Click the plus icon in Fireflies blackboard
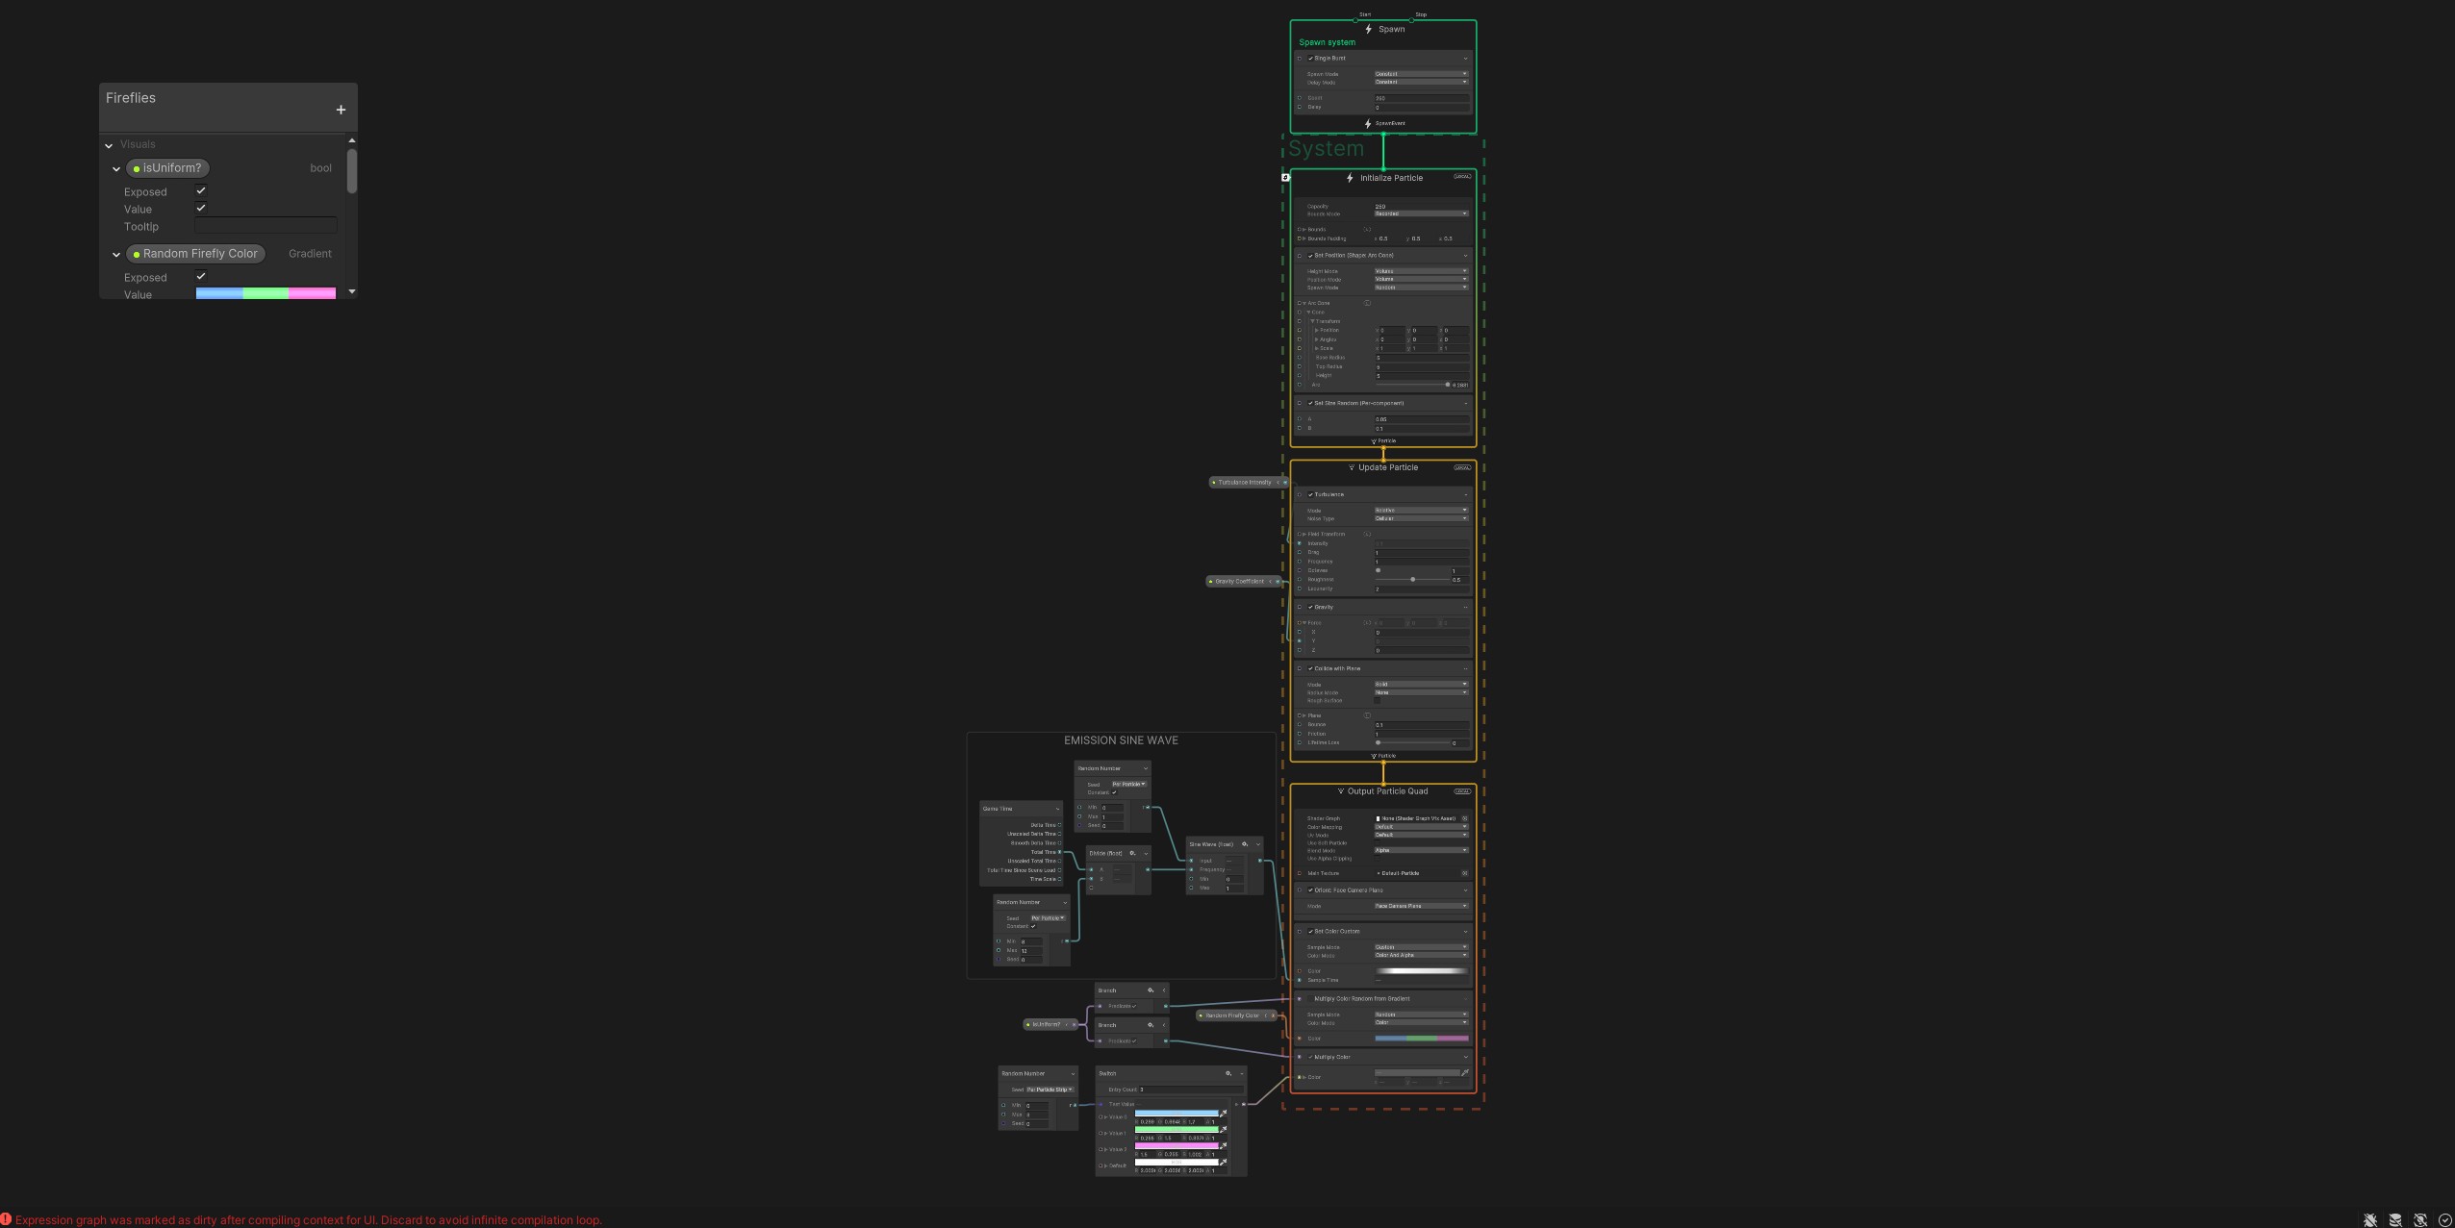The height and width of the screenshot is (1228, 2455). [341, 110]
